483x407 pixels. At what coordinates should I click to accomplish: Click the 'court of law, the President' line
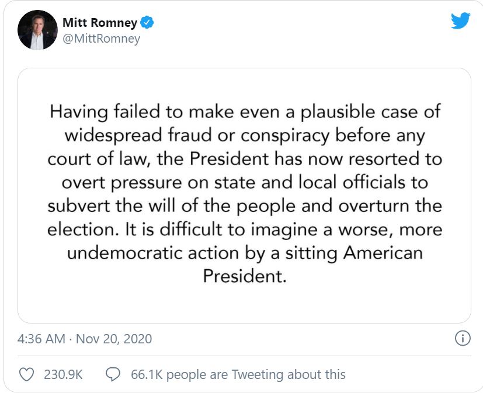pos(245,159)
